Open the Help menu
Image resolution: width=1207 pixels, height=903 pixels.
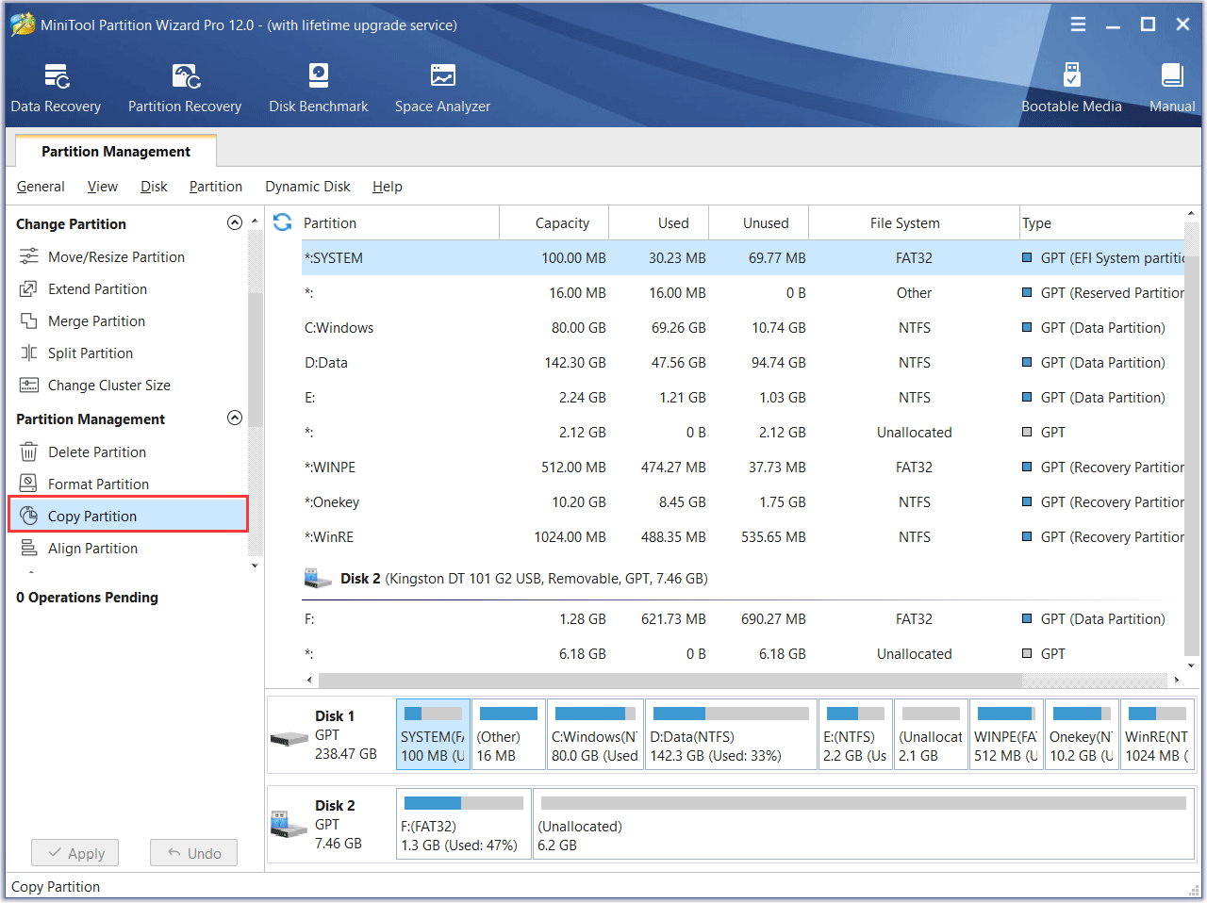pyautogui.click(x=388, y=186)
